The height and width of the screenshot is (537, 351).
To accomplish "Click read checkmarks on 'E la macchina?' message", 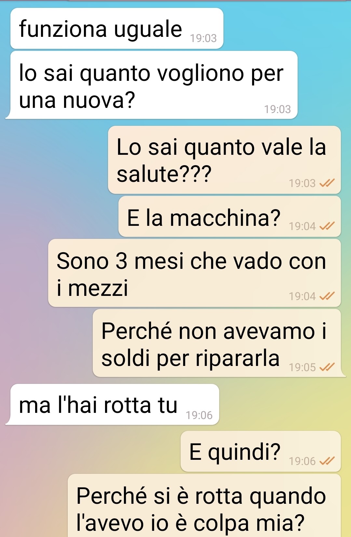I will [327, 226].
